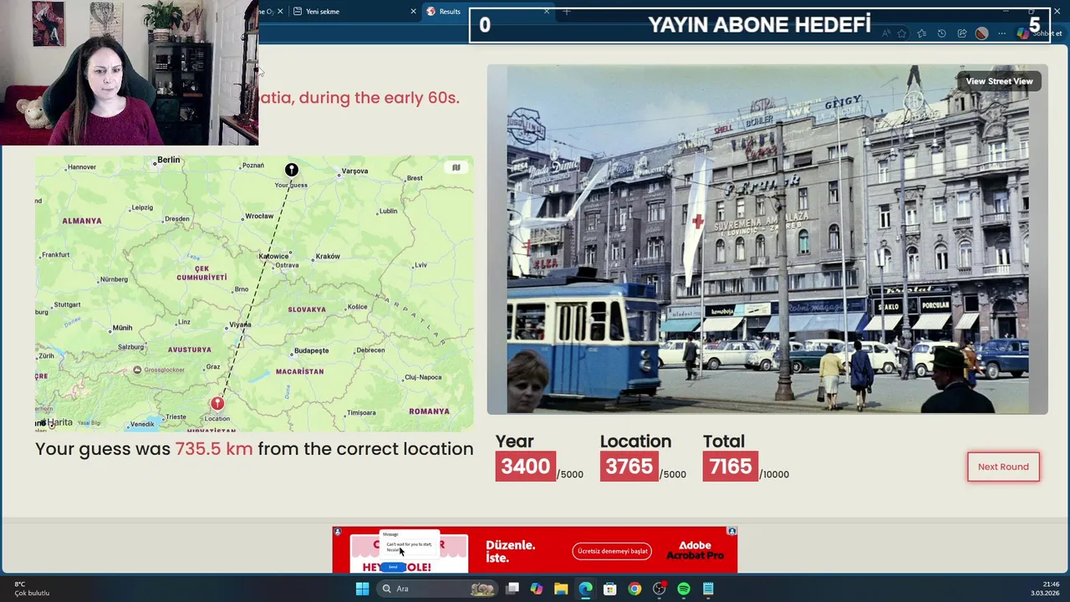Open View Street View on photo

[x=999, y=81]
